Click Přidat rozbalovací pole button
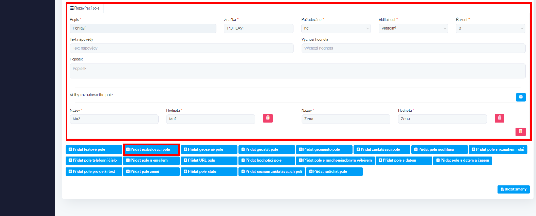 tap(151, 149)
